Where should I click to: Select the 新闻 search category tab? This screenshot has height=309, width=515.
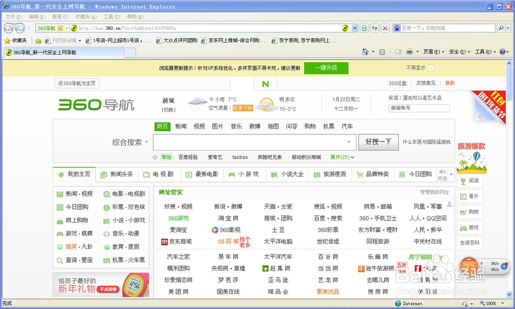tap(181, 126)
